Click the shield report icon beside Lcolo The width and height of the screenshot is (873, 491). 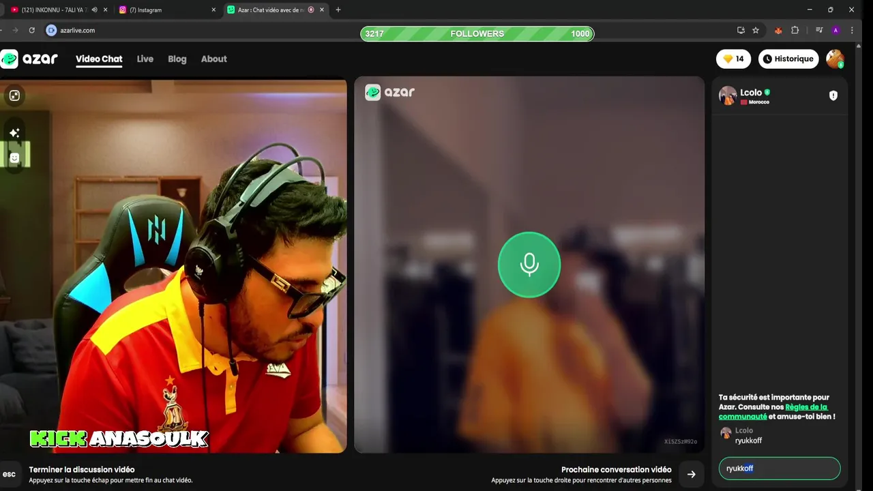click(833, 95)
